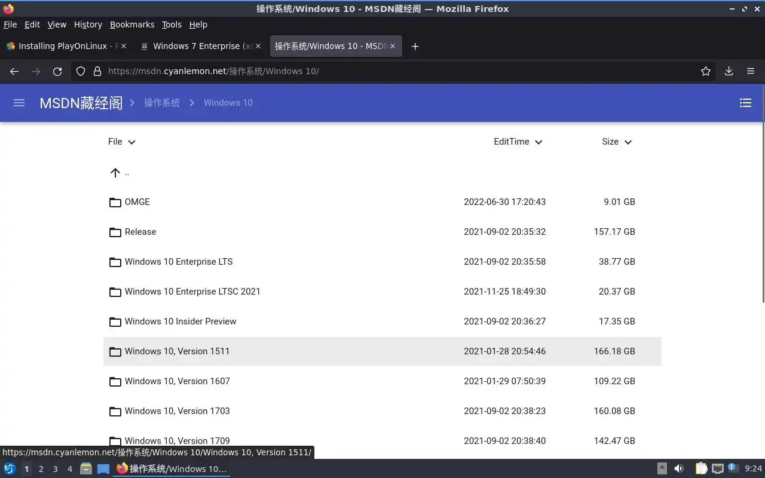Click the page vertical scrollbar

763,194
